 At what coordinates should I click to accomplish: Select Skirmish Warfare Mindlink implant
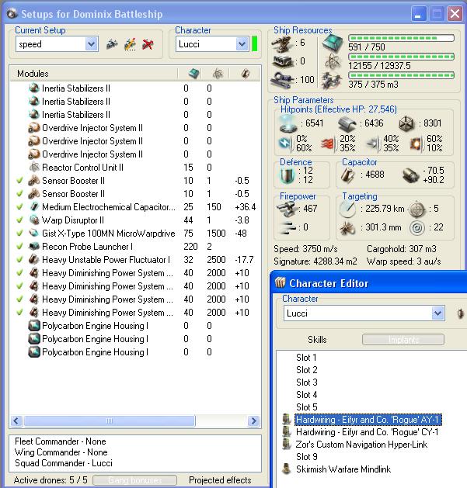point(343,469)
